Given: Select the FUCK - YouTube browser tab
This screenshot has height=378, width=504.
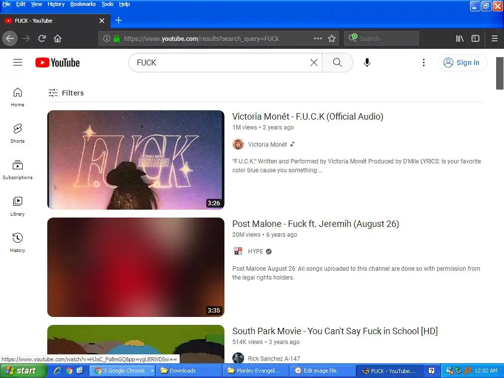Looking at the screenshot, I should pos(55,21).
